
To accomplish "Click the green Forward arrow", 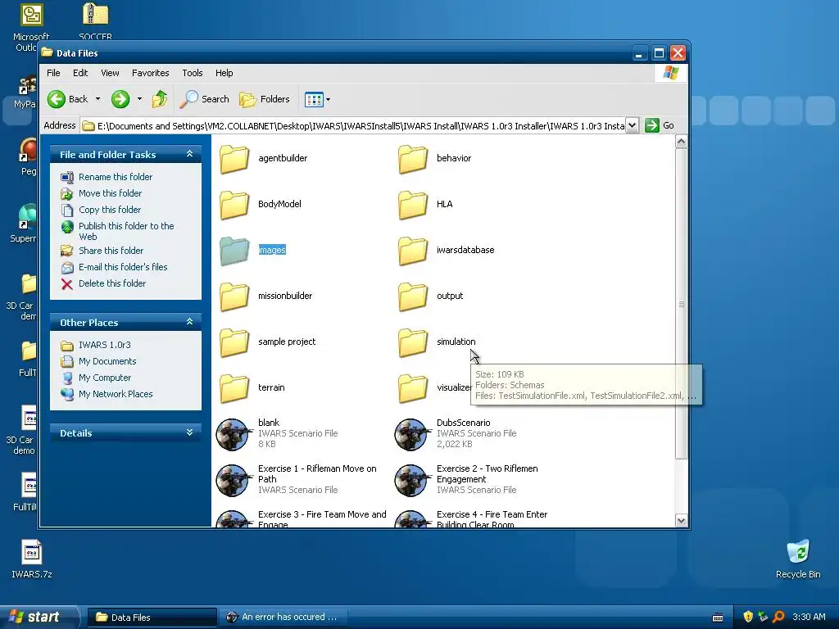I will (120, 99).
